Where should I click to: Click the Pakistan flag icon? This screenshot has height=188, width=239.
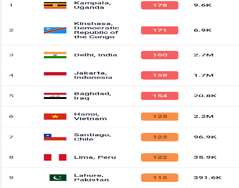pyautogui.click(x=58, y=178)
